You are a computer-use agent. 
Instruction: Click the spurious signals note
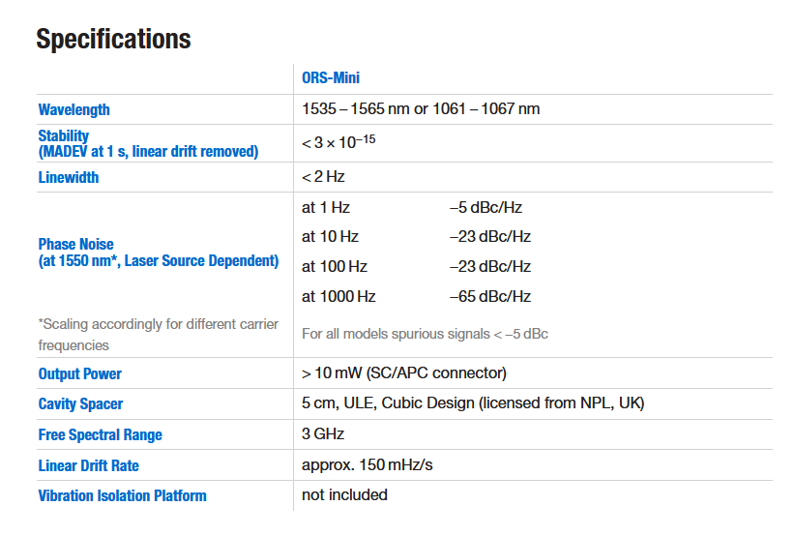click(x=425, y=334)
